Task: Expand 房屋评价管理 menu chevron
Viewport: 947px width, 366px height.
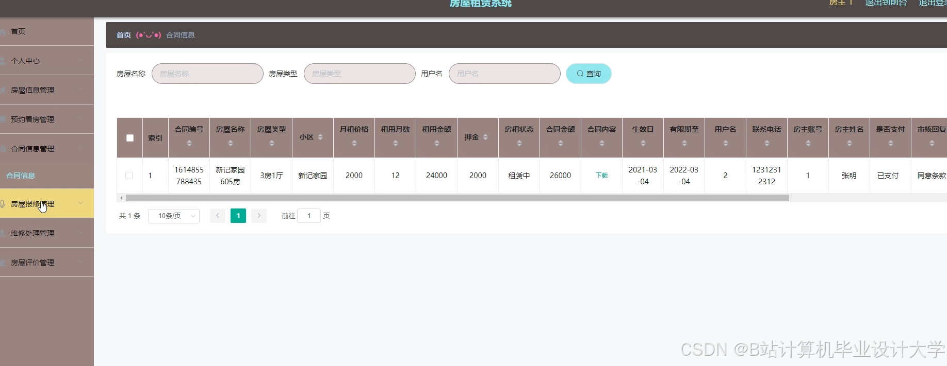Action: pyautogui.click(x=80, y=262)
